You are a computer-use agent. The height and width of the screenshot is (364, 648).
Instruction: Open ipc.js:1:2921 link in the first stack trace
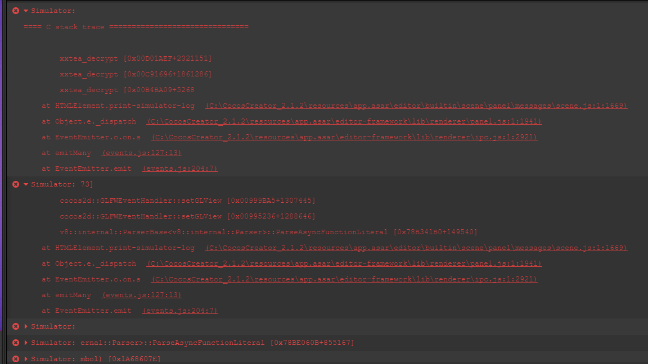pyautogui.click(x=344, y=137)
